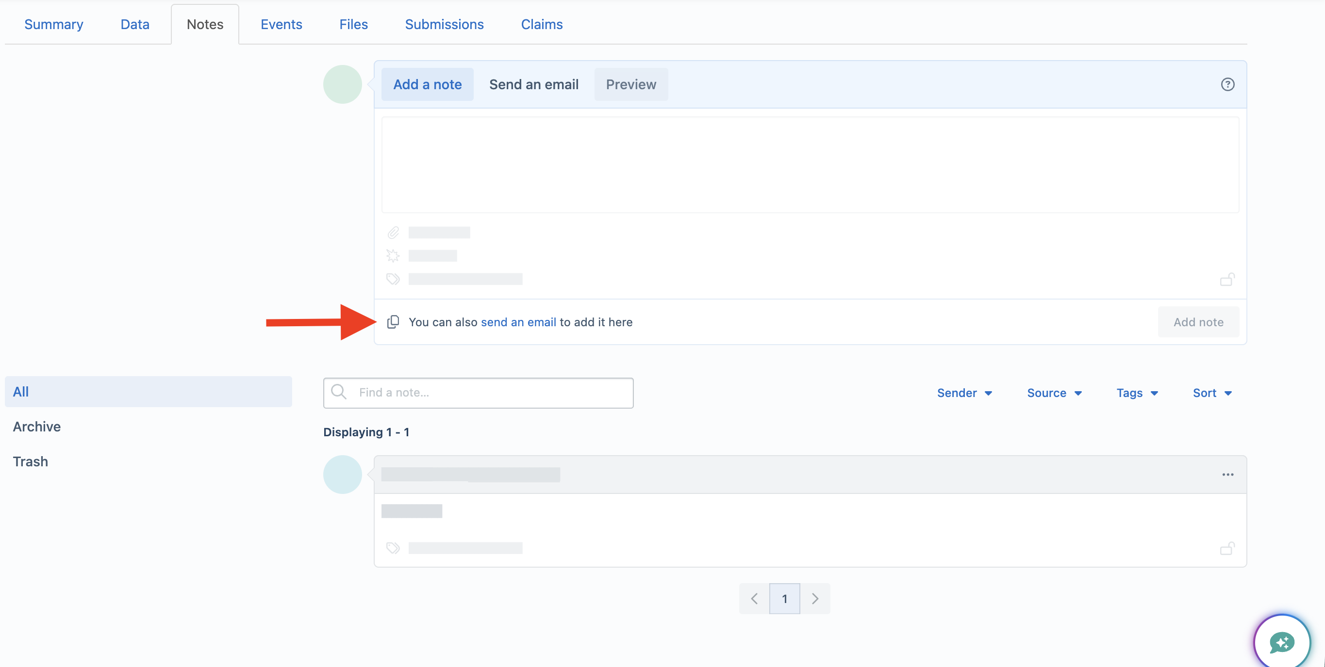Image resolution: width=1325 pixels, height=667 pixels.
Task: Click the paperclip attachment icon
Action: point(393,233)
